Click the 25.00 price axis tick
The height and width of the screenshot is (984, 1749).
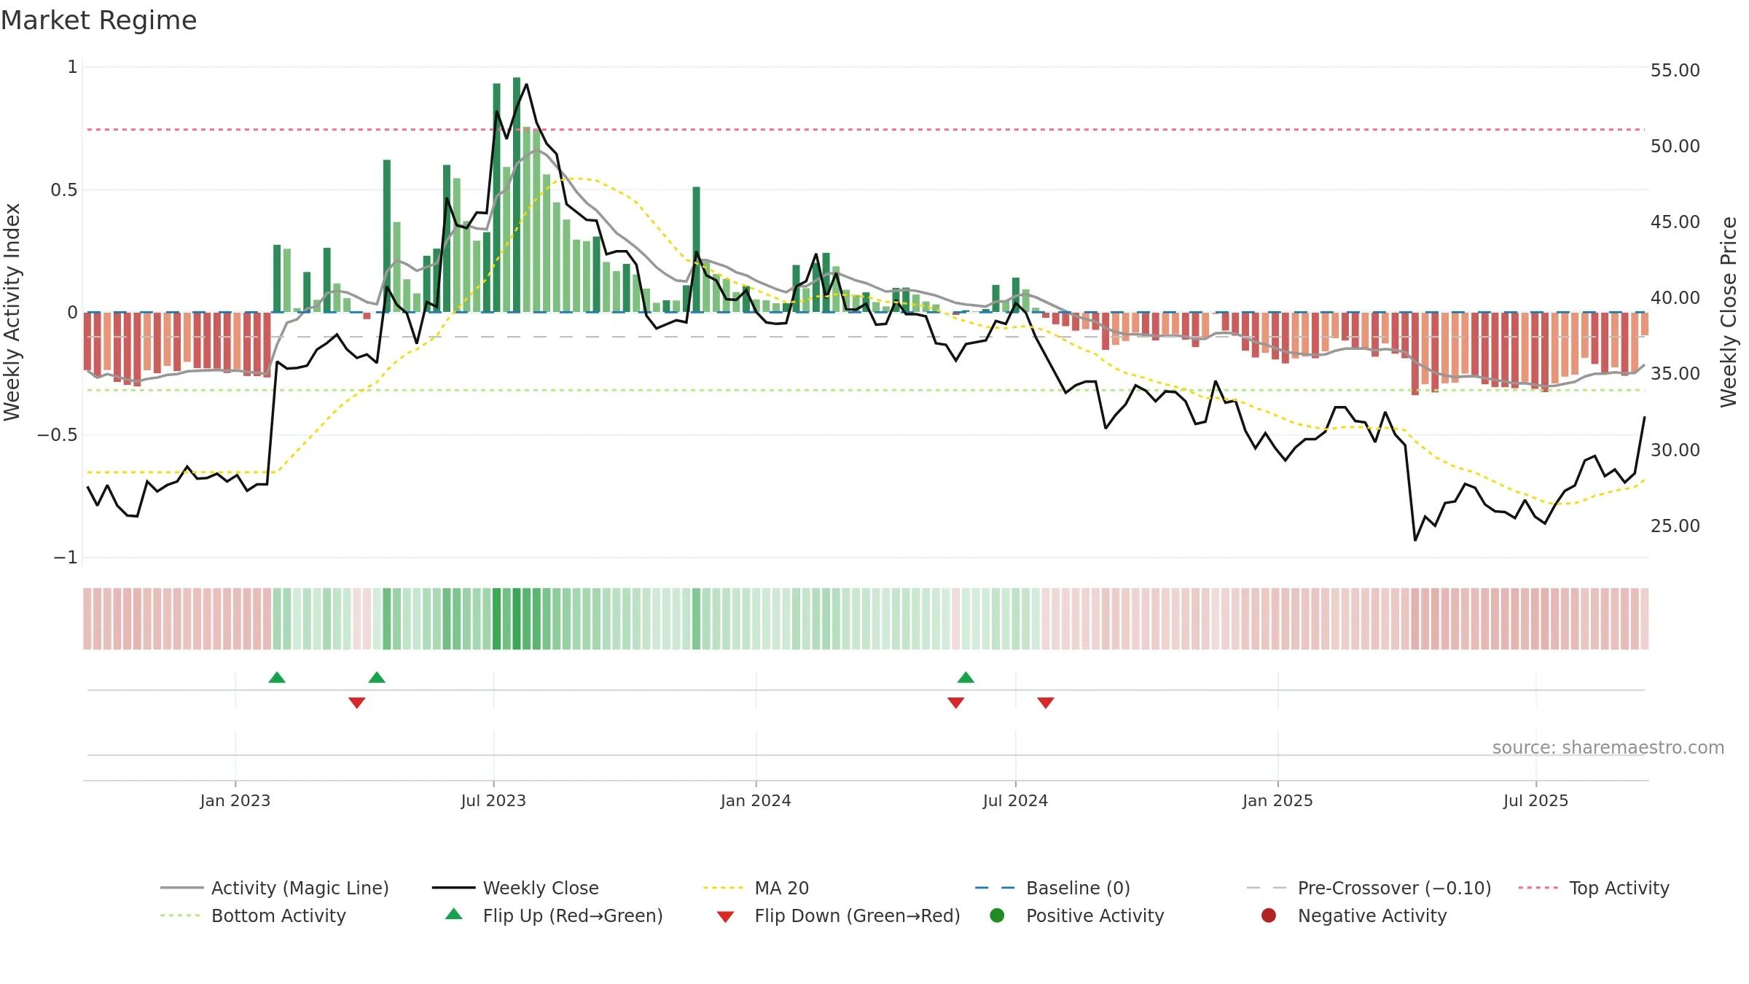click(1675, 526)
